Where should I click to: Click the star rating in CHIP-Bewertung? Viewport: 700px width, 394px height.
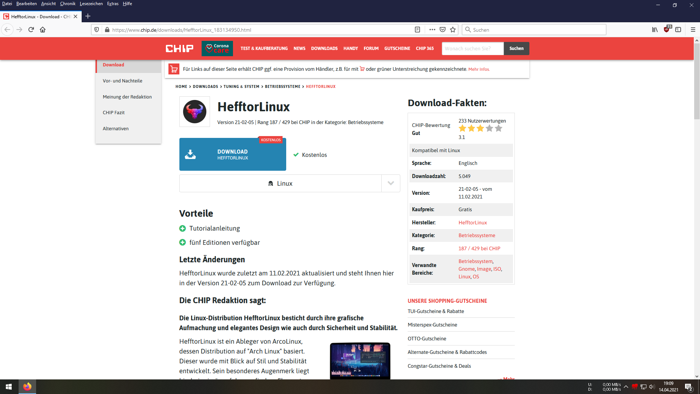[x=480, y=128]
